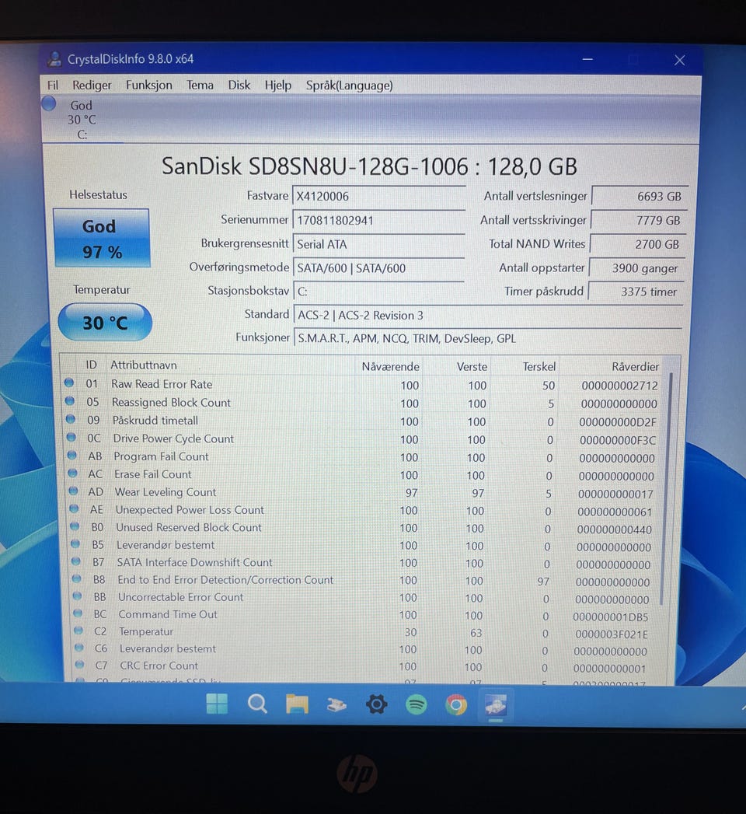Open Settings gear from the taskbar
Image resolution: width=746 pixels, height=814 pixels.
coord(376,704)
